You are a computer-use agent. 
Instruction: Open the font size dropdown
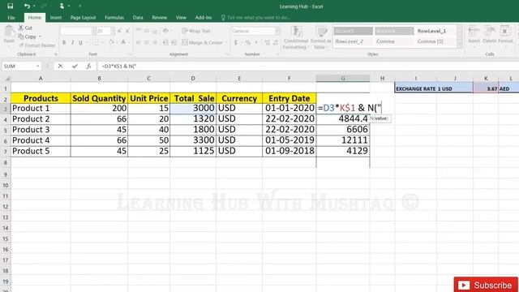(113, 31)
